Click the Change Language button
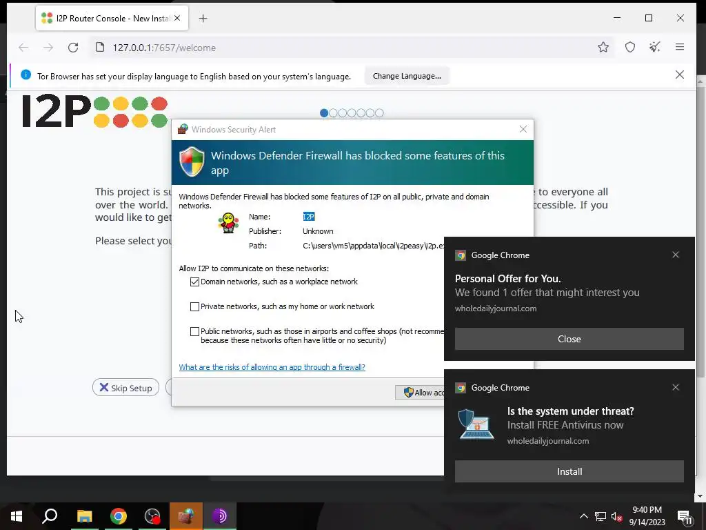 coord(407,76)
